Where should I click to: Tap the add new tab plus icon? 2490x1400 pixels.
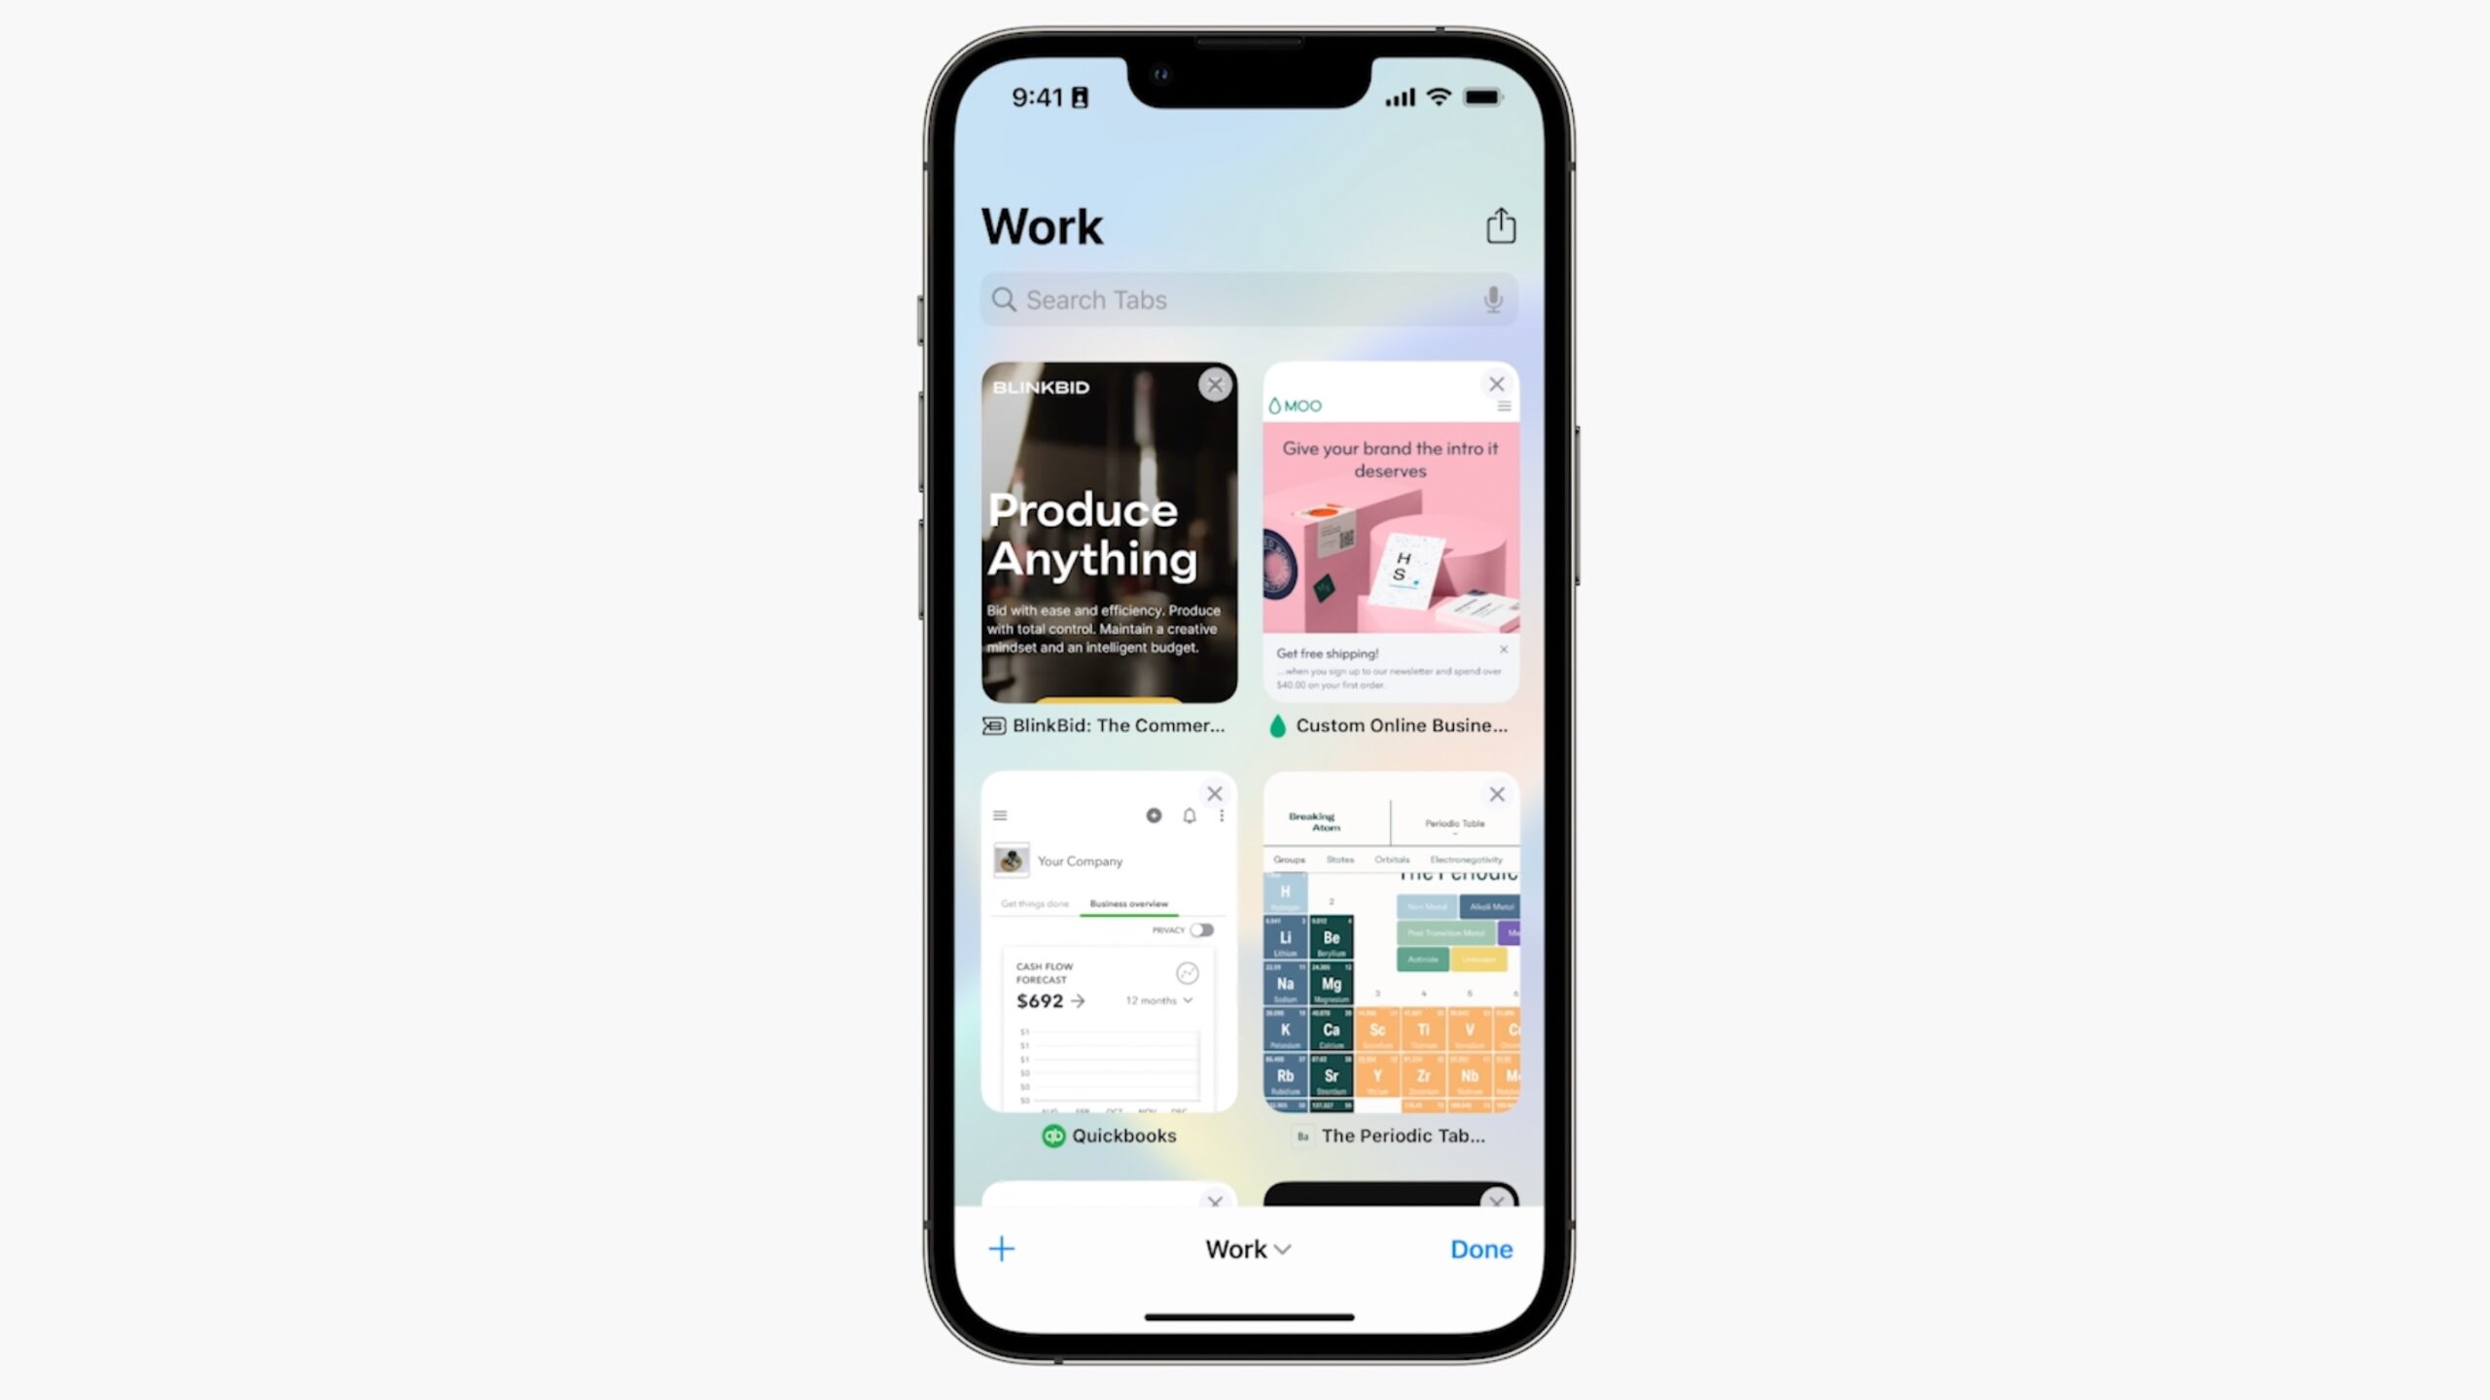[1001, 1248]
